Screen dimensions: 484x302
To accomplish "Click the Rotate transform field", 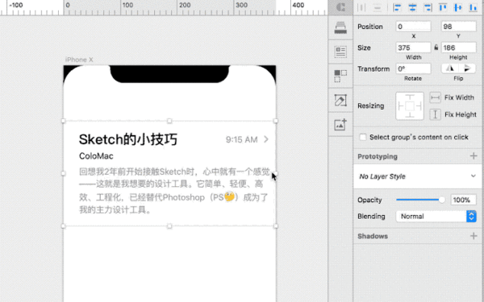I will [413, 68].
